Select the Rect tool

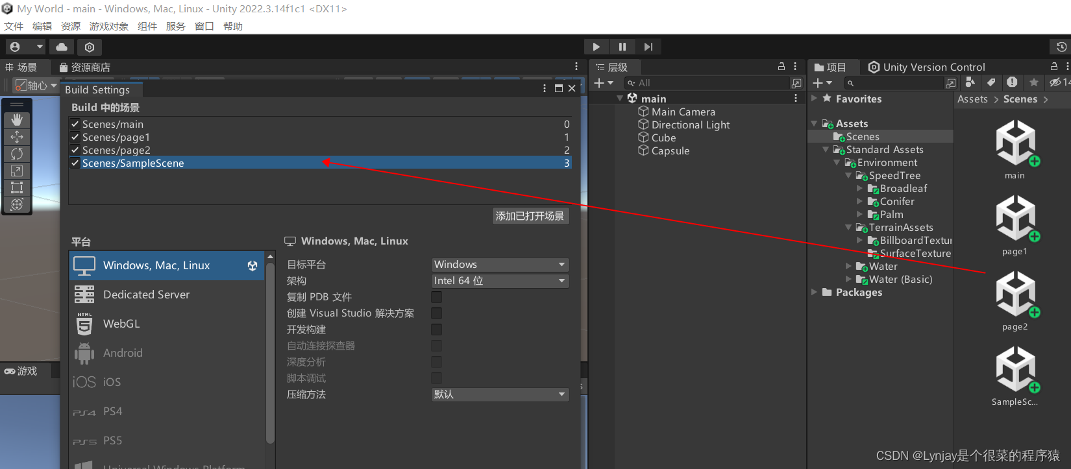[x=17, y=187]
